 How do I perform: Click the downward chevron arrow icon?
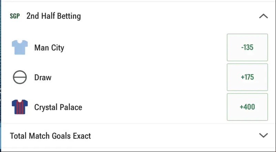(263, 135)
